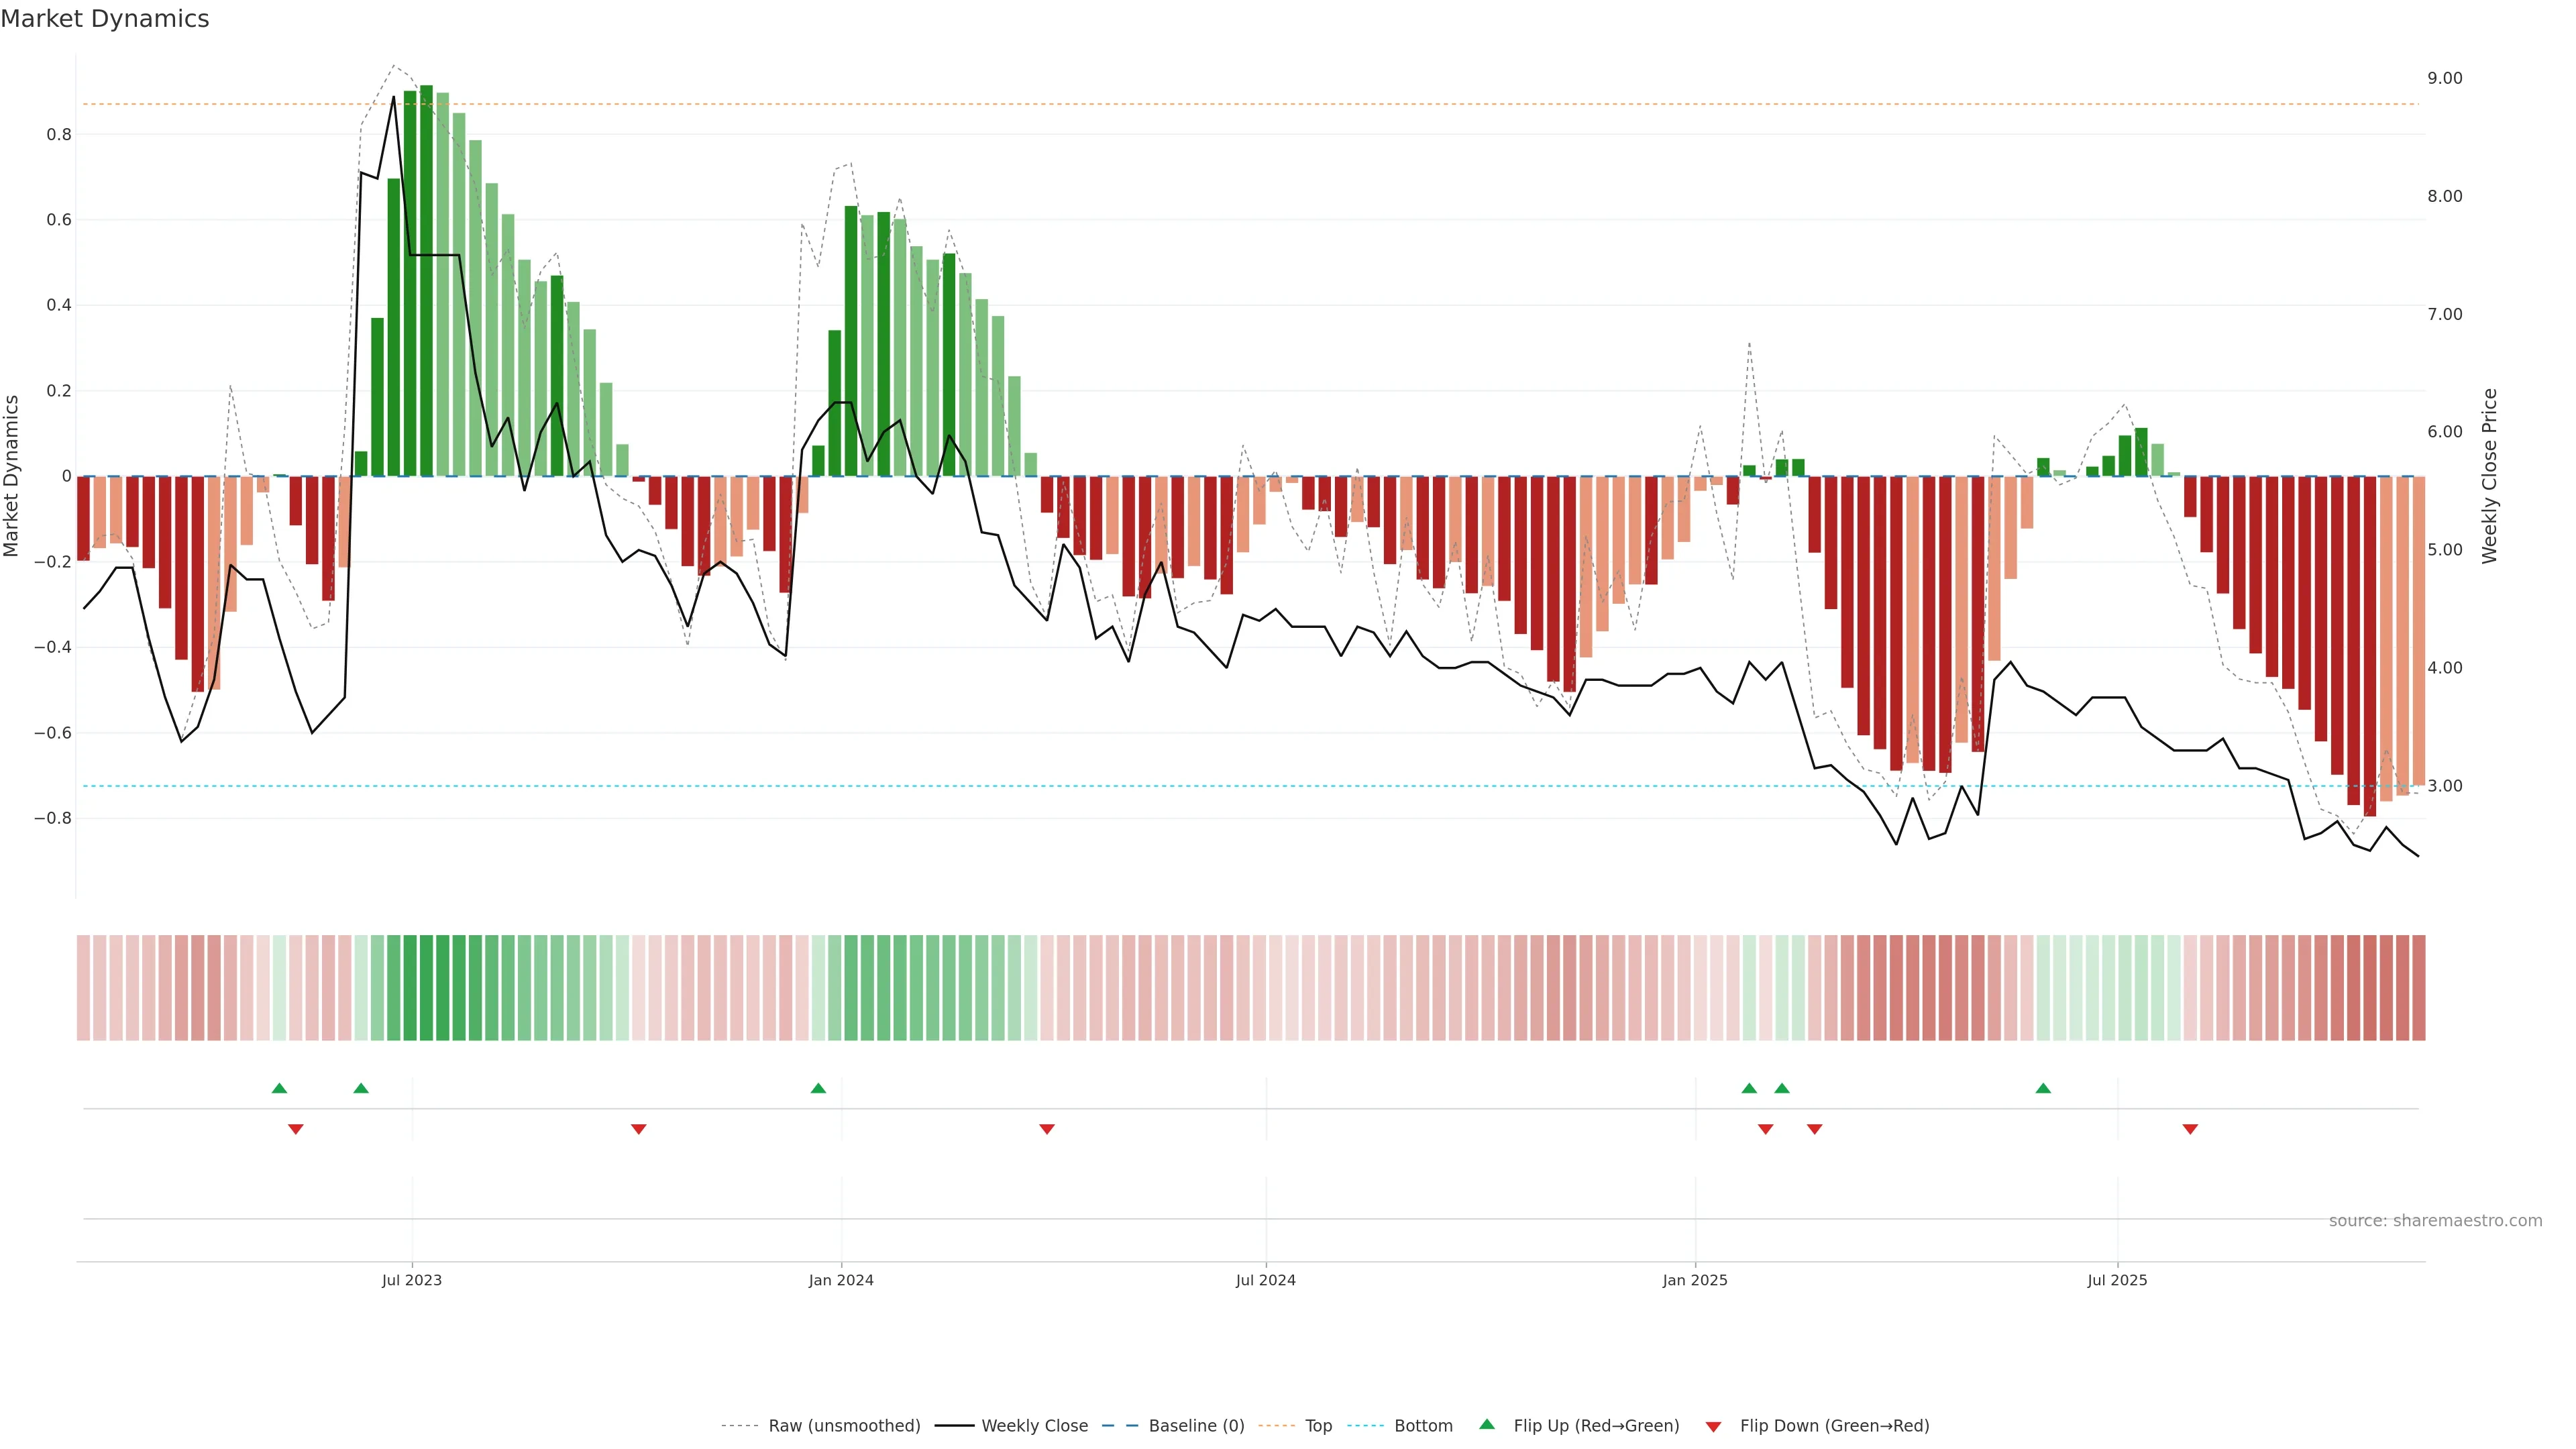Image resolution: width=2576 pixels, height=1449 pixels.
Task: Toggle the Weekly Close legend entry
Action: [x=1034, y=1426]
